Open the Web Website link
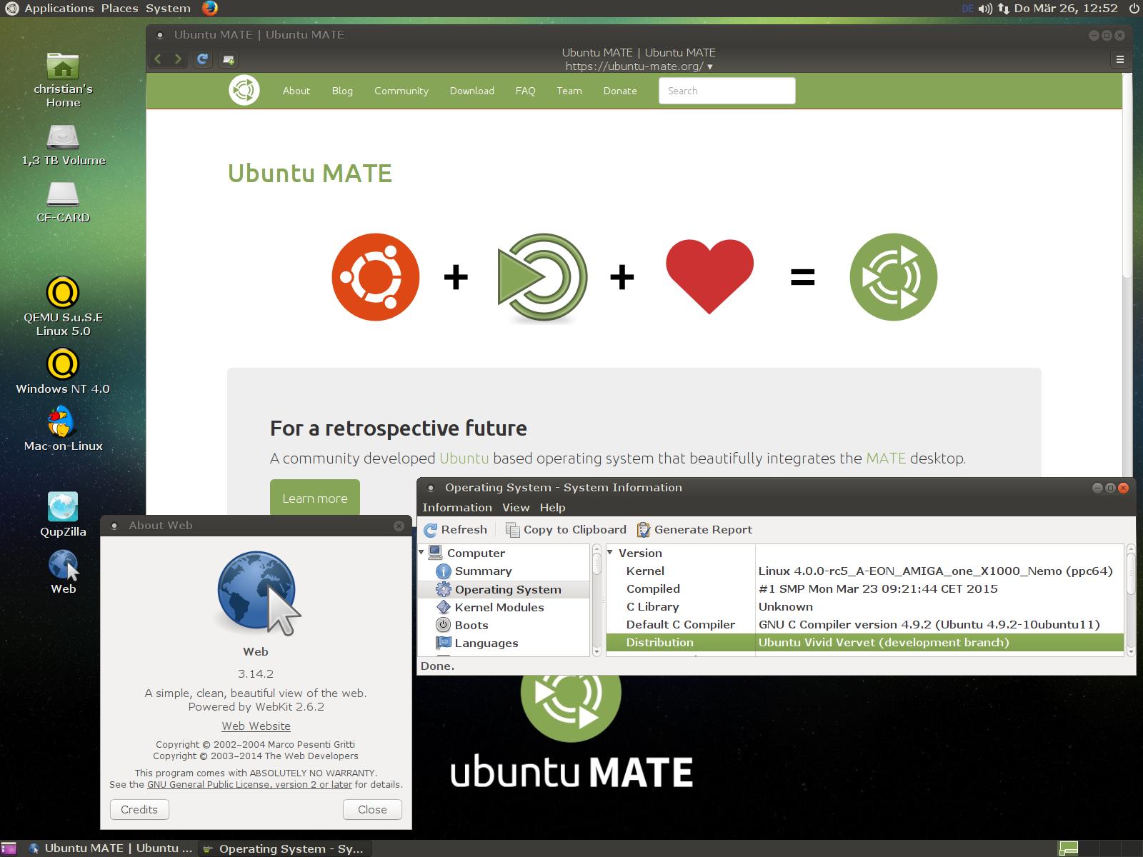 (256, 726)
